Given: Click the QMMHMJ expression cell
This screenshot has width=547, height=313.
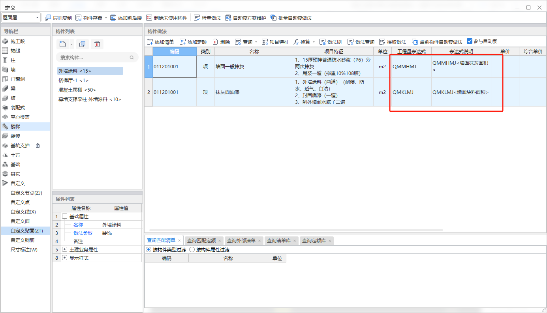Looking at the screenshot, I should [411, 66].
